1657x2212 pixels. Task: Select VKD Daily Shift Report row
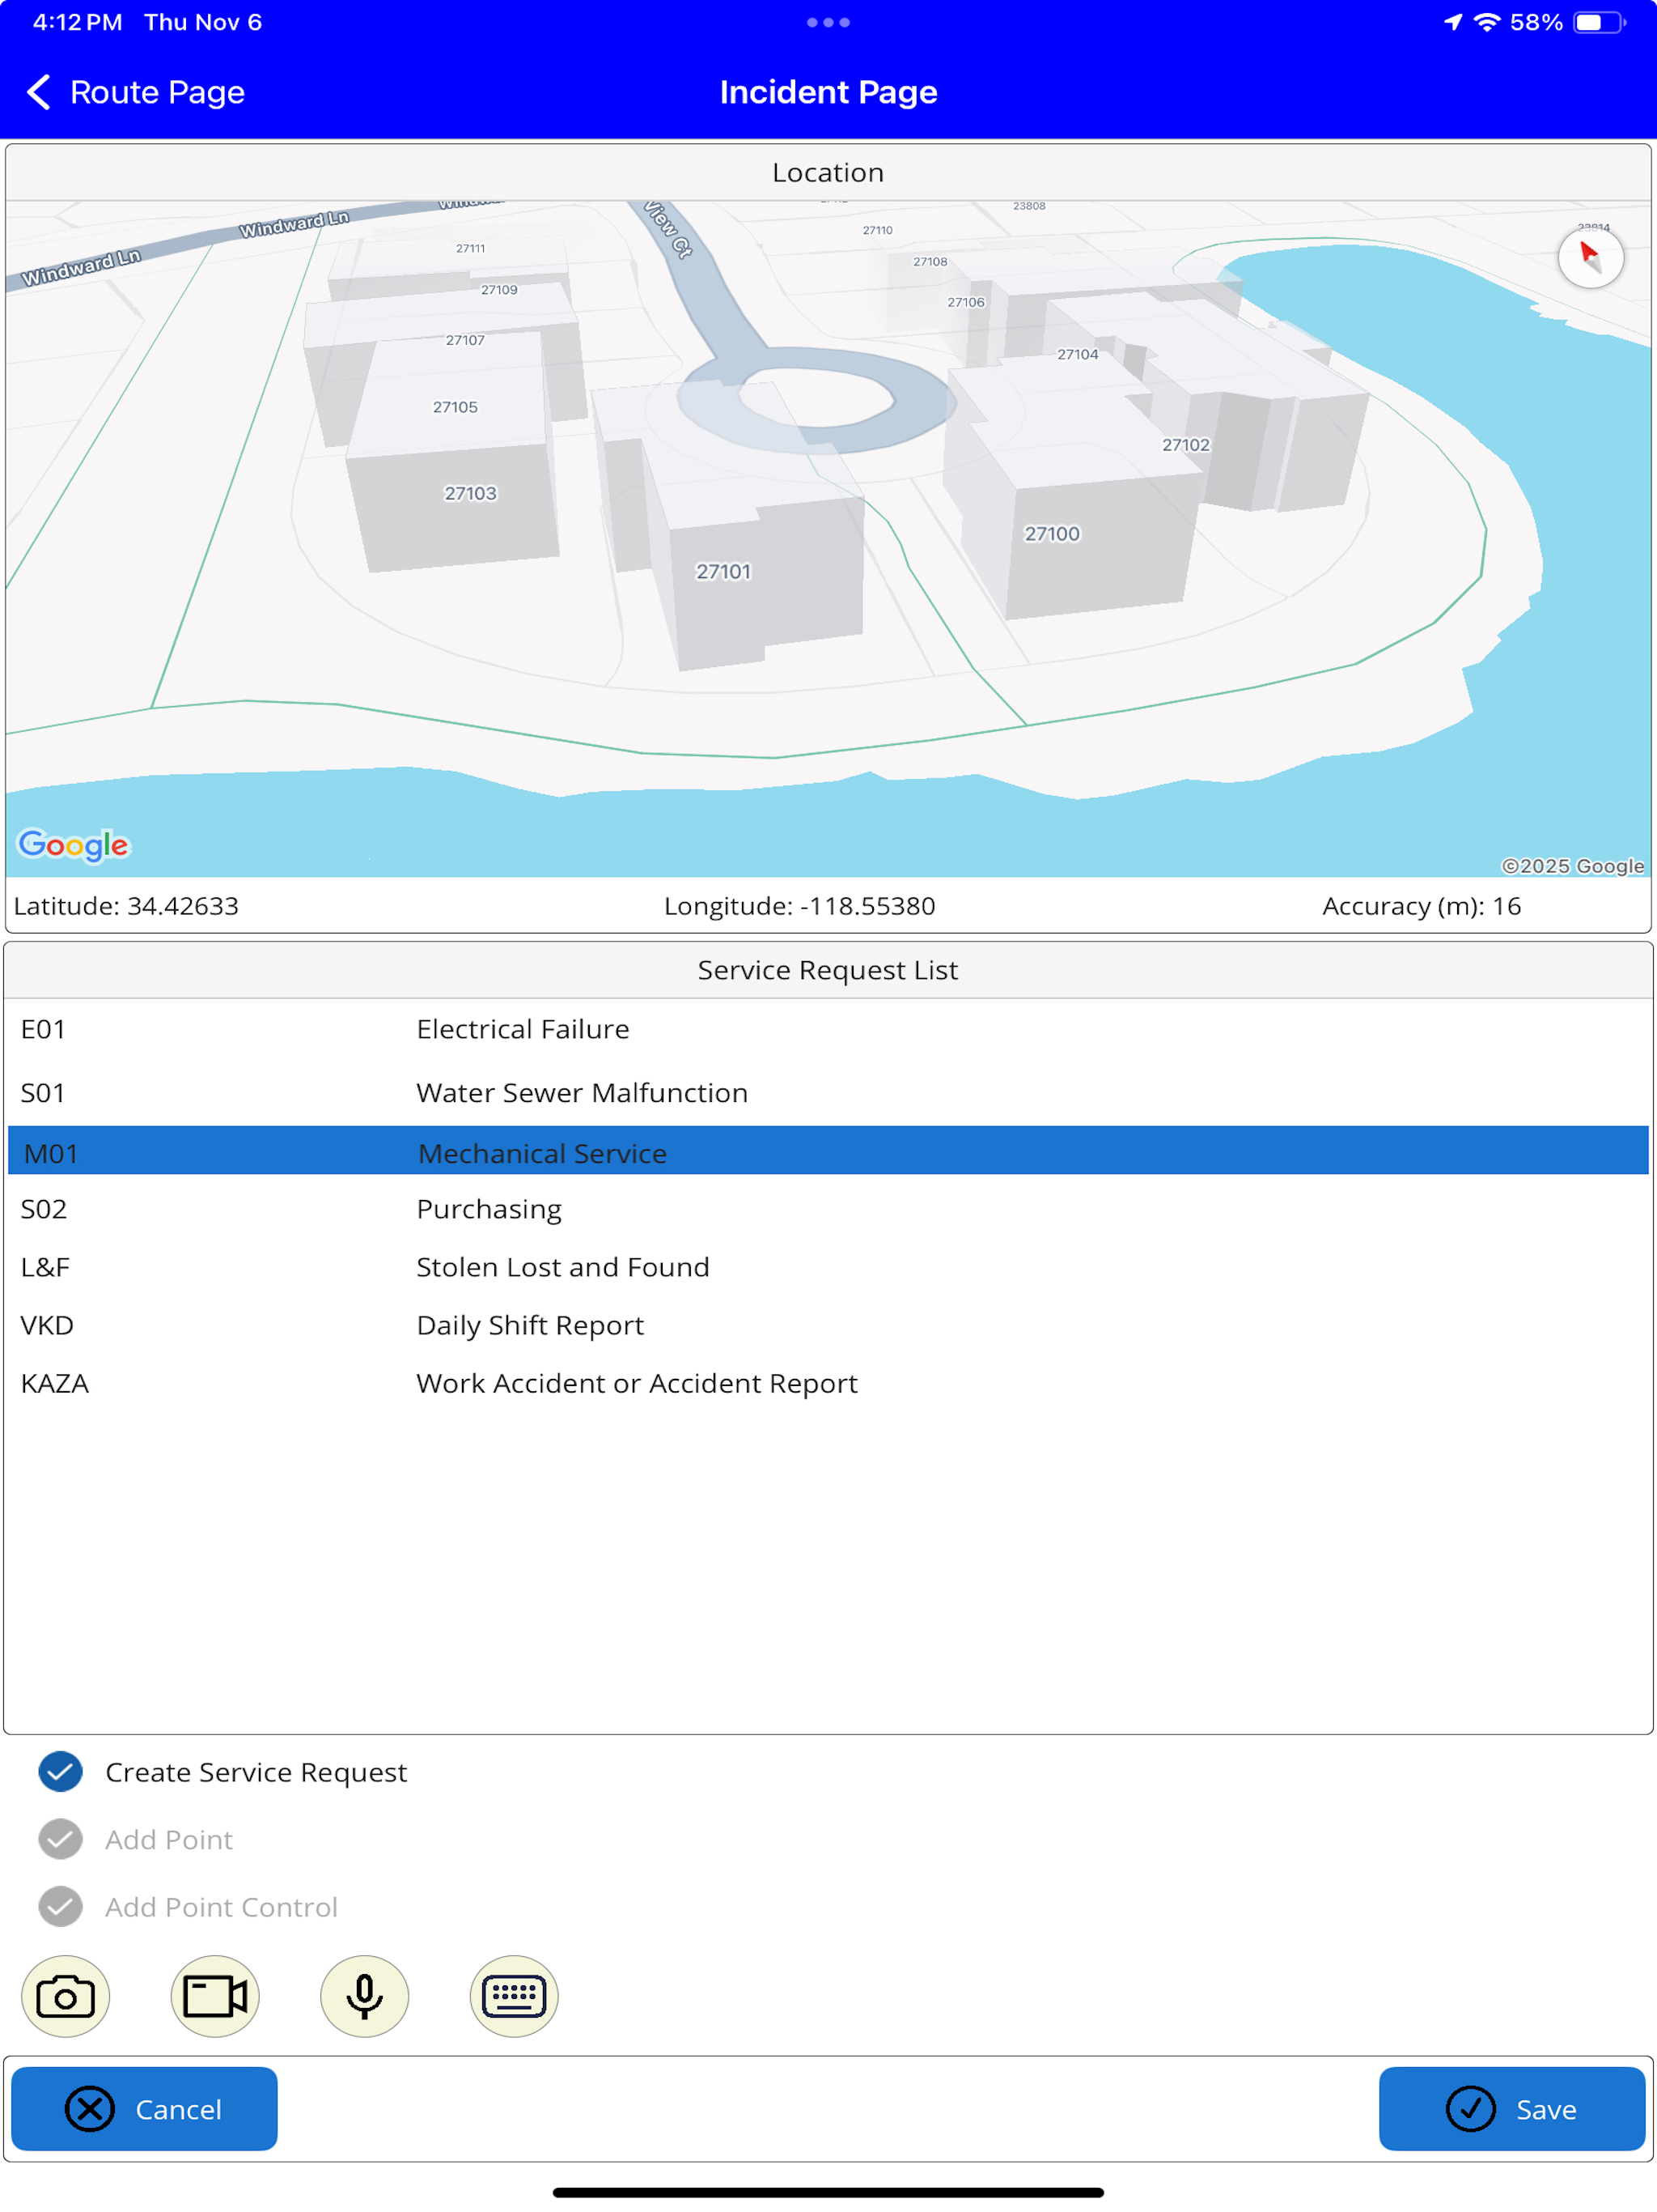click(828, 1325)
